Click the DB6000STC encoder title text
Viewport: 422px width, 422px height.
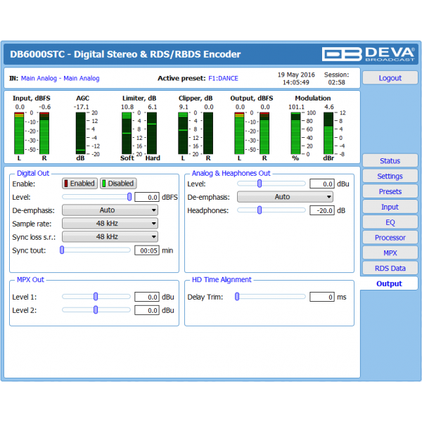tap(125, 54)
